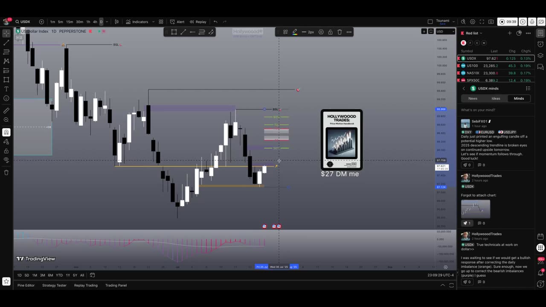546x307 pixels.
Task: Select the 4h timeframe
Action: [95, 22]
